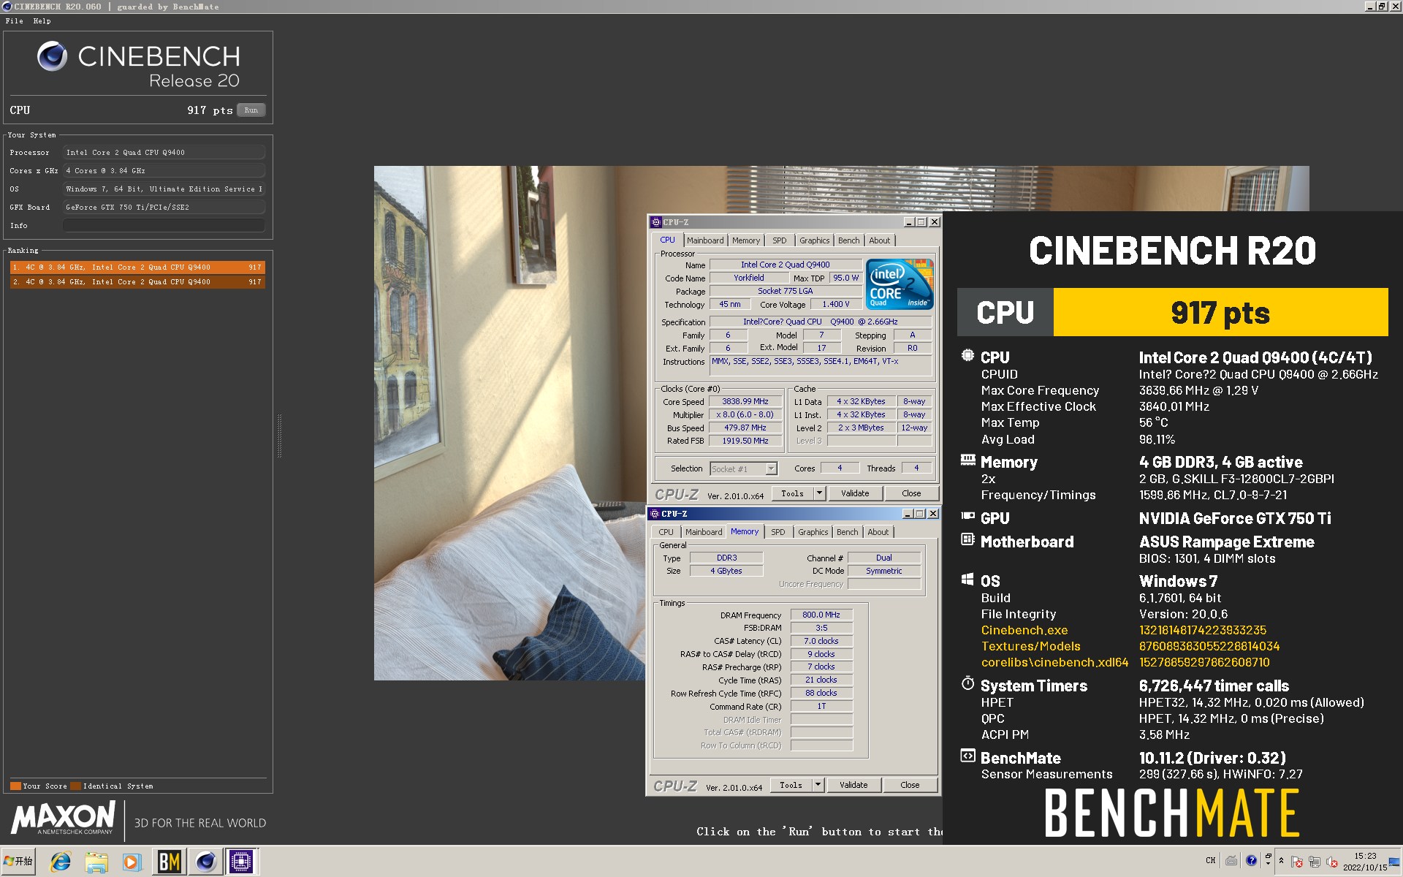Click Tools button in upper CPU-Z window
Image resolution: width=1403 pixels, height=877 pixels.
[792, 493]
